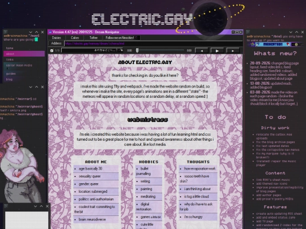Click the 'ABOUT ELECTRIC.GAY' page heading
The image size is (306, 229).
point(145,62)
